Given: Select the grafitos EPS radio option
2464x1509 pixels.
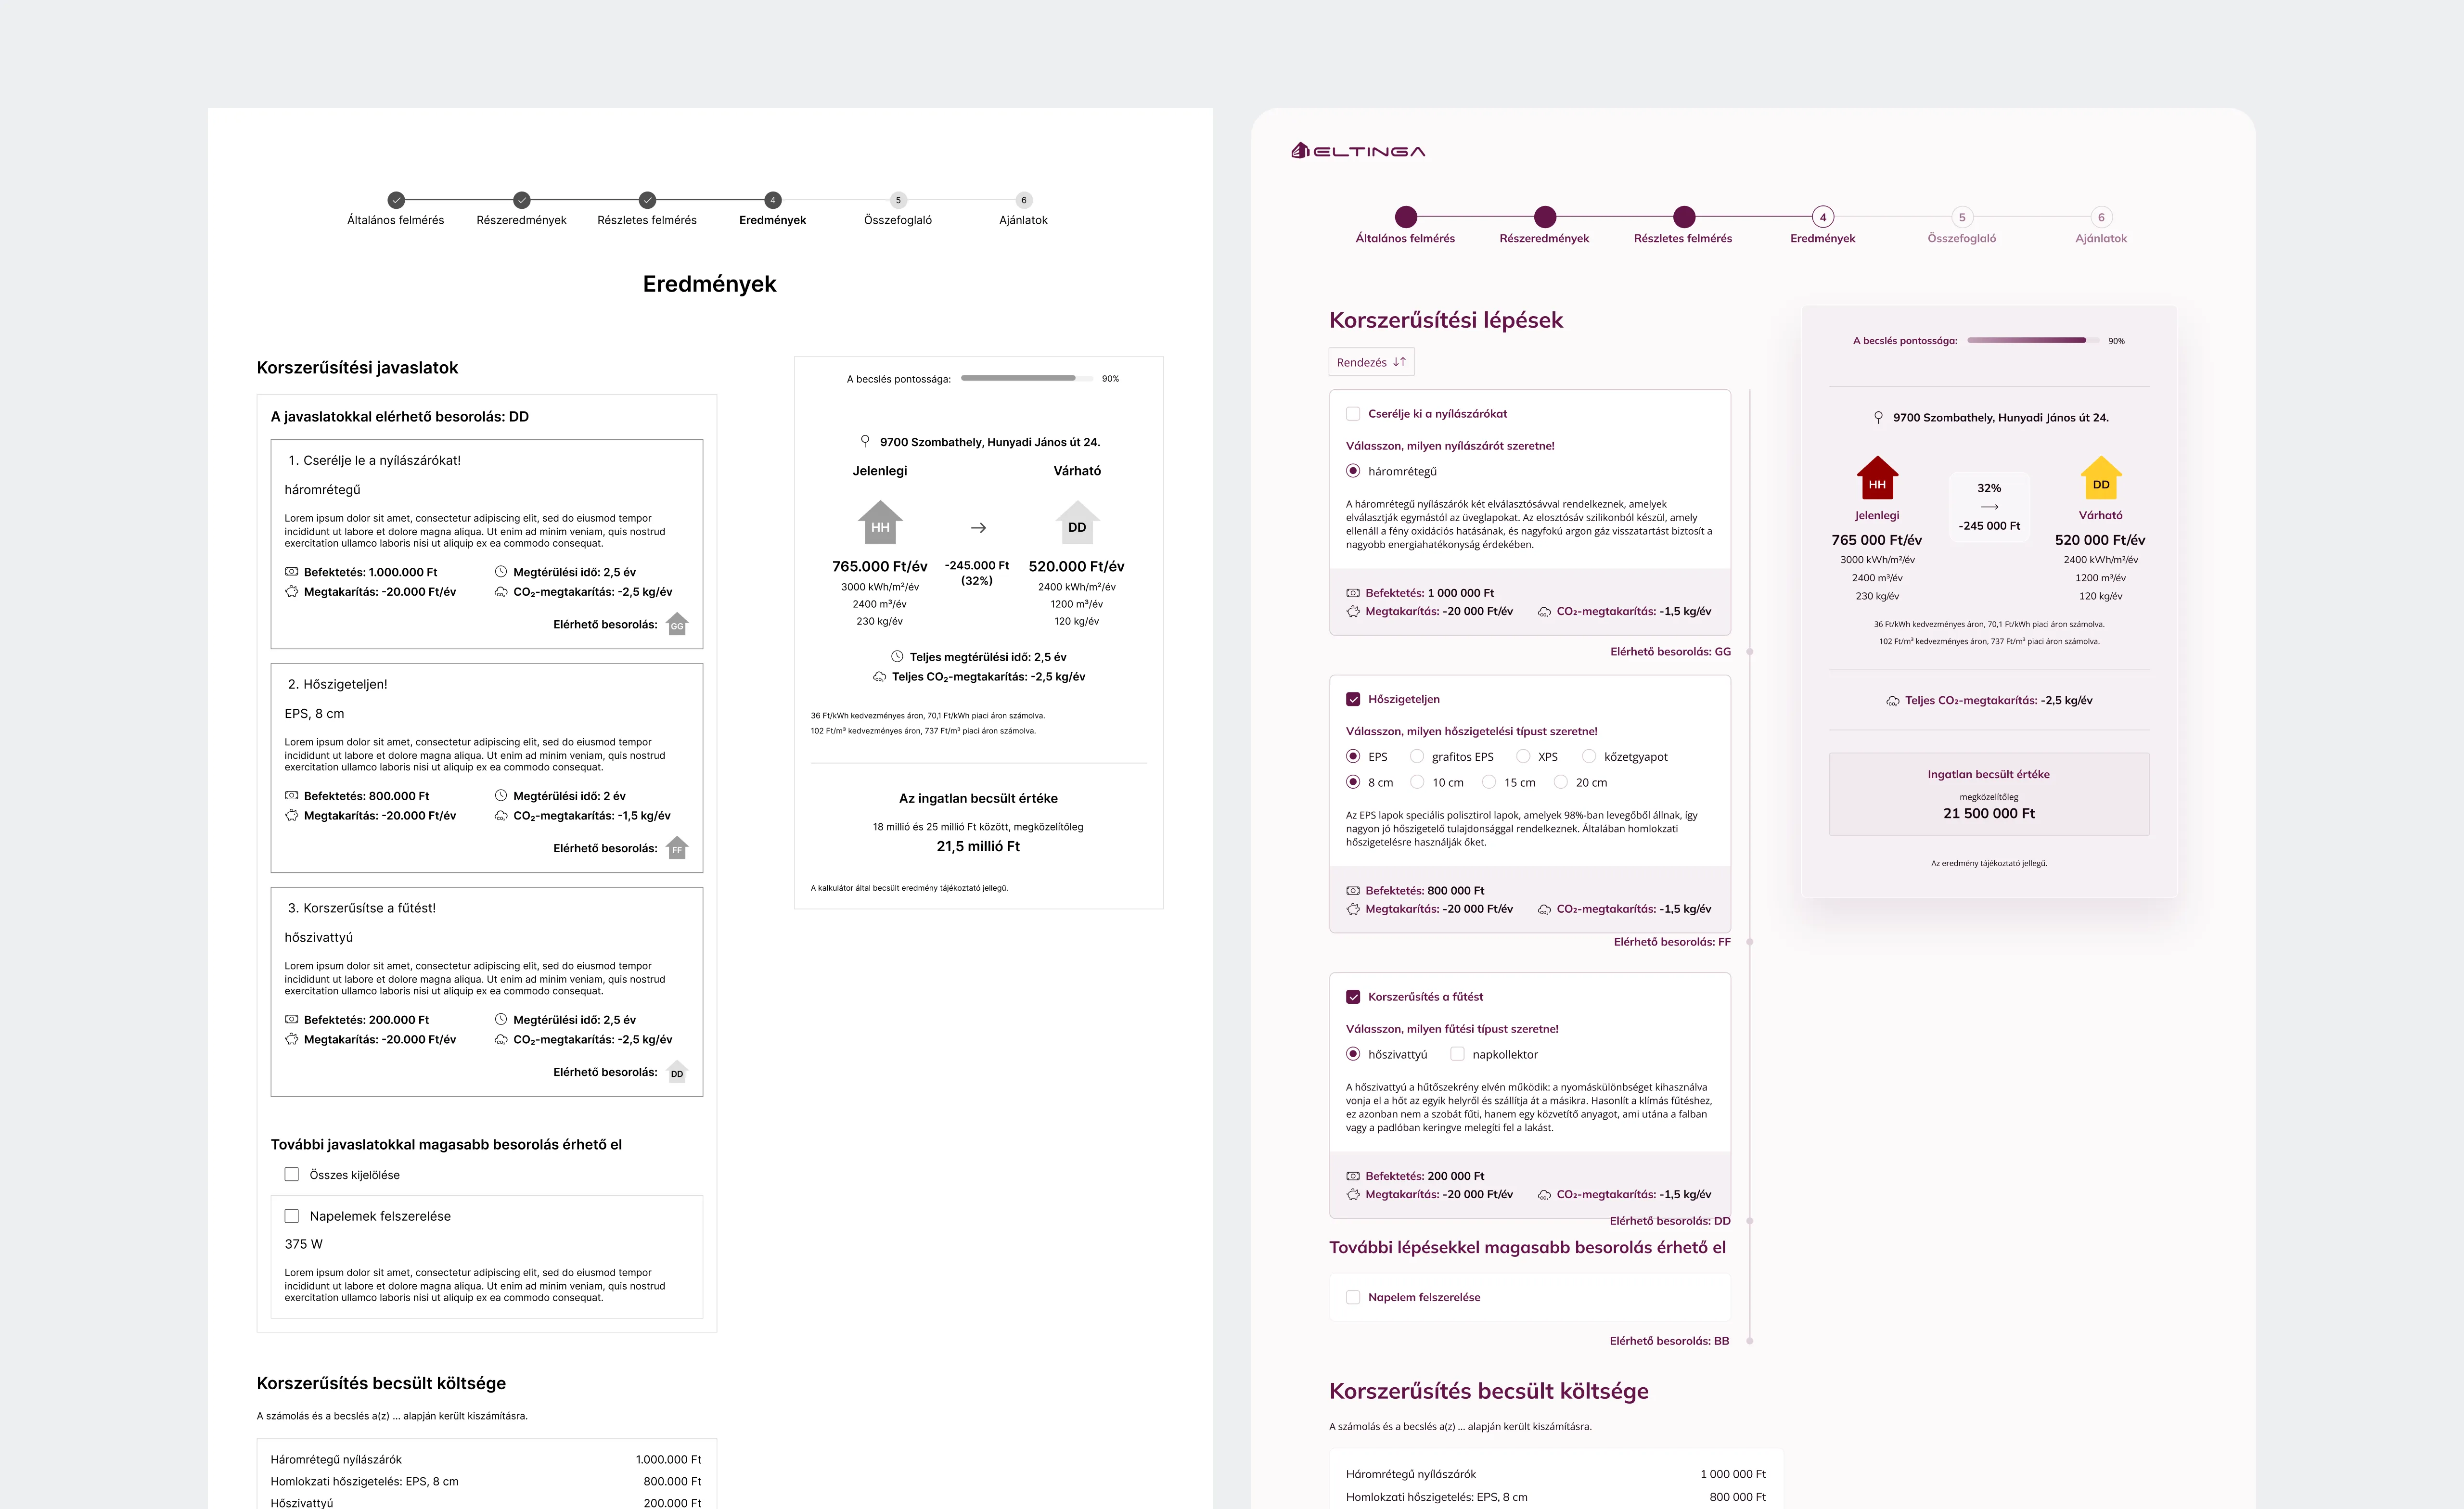Looking at the screenshot, I should [x=1417, y=757].
